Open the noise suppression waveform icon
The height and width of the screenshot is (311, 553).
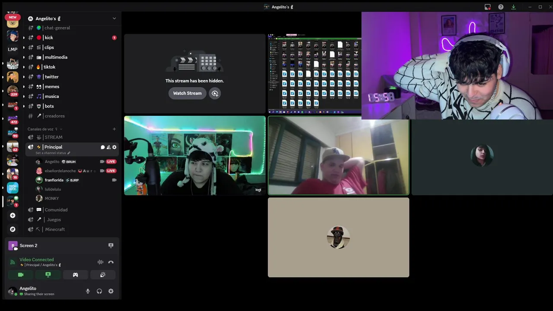click(100, 262)
